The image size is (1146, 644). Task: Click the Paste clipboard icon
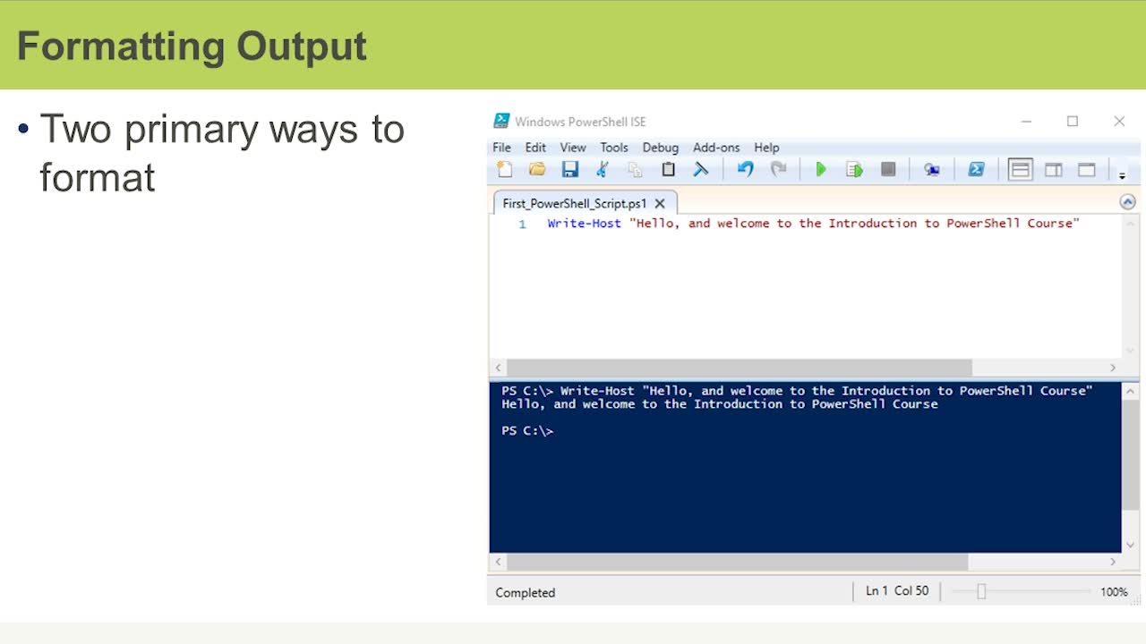point(668,170)
